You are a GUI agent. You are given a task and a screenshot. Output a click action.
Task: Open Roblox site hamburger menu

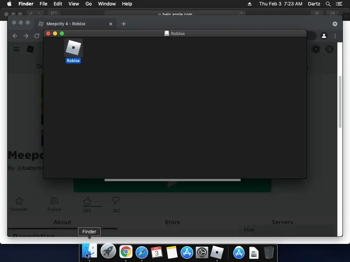[16, 49]
